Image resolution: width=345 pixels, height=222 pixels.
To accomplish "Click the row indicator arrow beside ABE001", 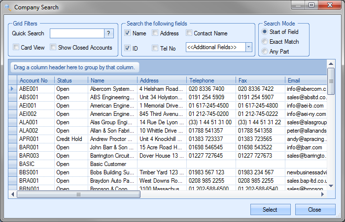I will click(12, 89).
